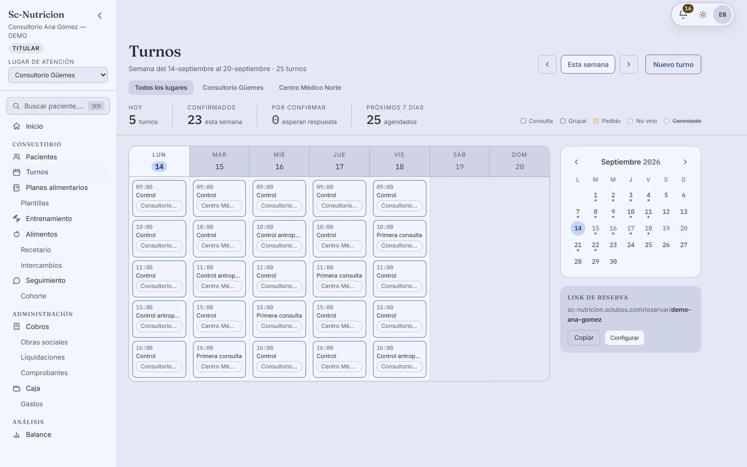The height and width of the screenshot is (467, 747).
Task: Toggle the light theme sun icon
Action: (703, 15)
